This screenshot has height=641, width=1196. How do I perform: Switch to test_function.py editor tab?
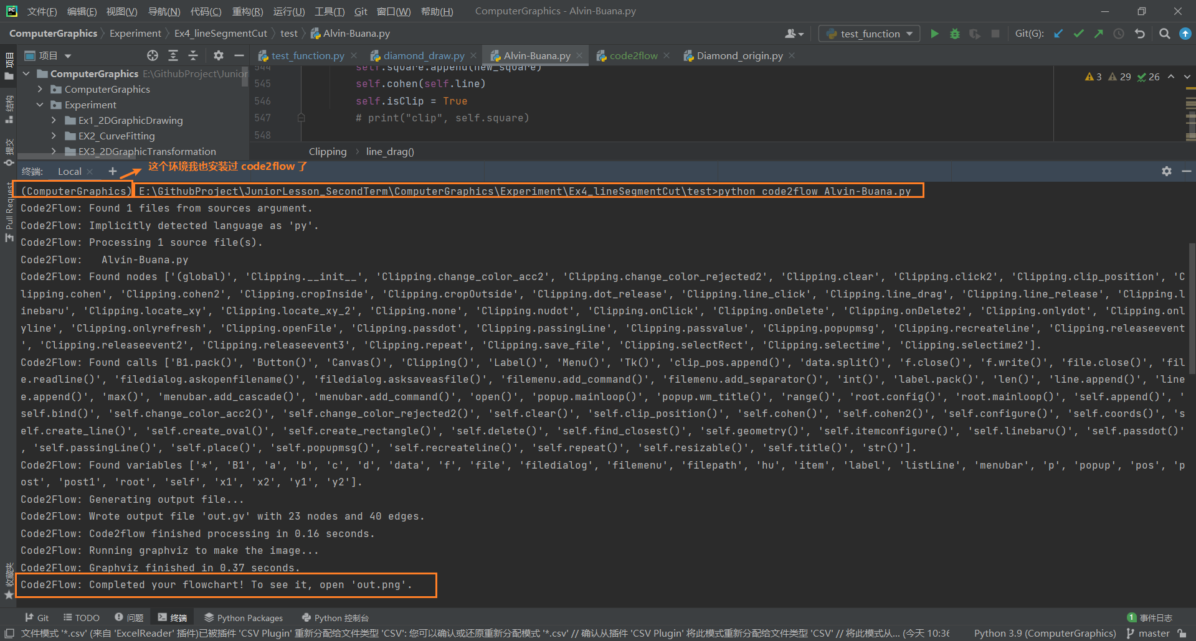coord(308,55)
